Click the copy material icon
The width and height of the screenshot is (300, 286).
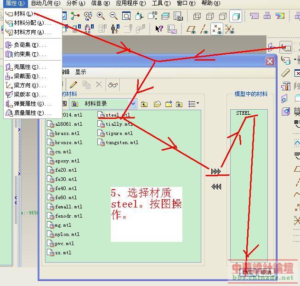86,84
